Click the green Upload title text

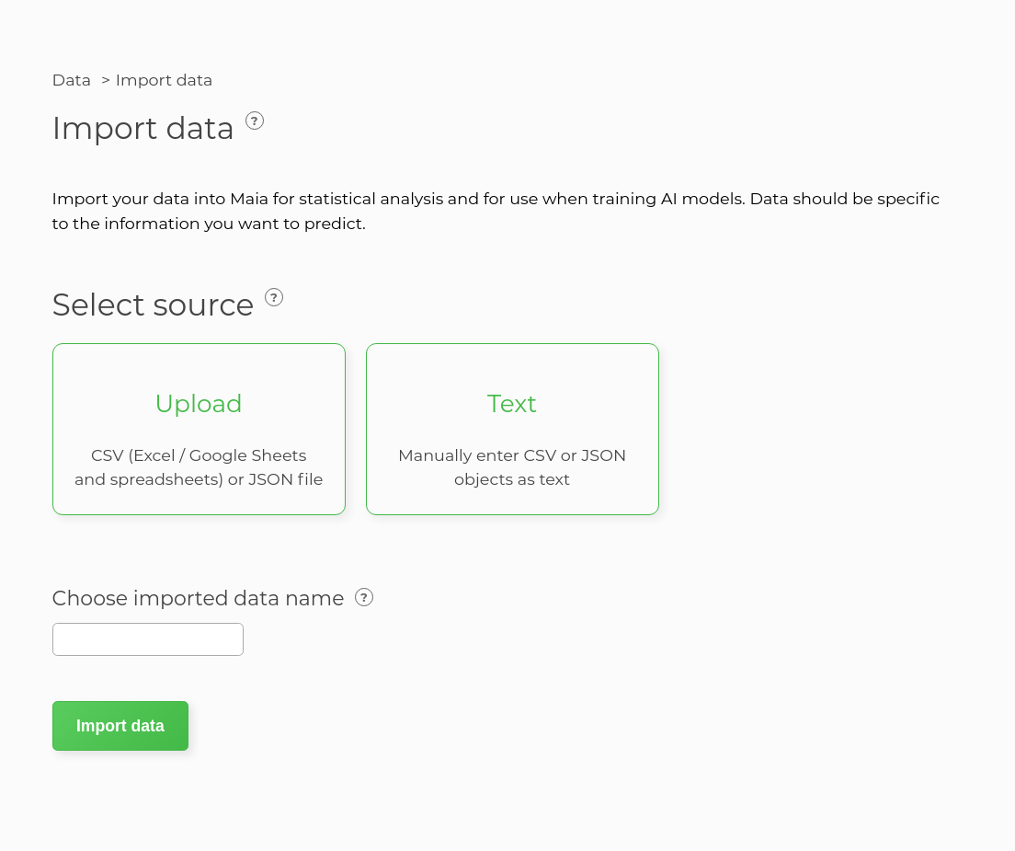(199, 404)
